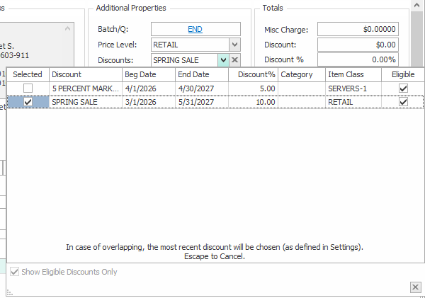The image size is (425, 298).
Task: Toggle the Eligible checkbox for the SERVERS-1 row
Action: point(403,88)
